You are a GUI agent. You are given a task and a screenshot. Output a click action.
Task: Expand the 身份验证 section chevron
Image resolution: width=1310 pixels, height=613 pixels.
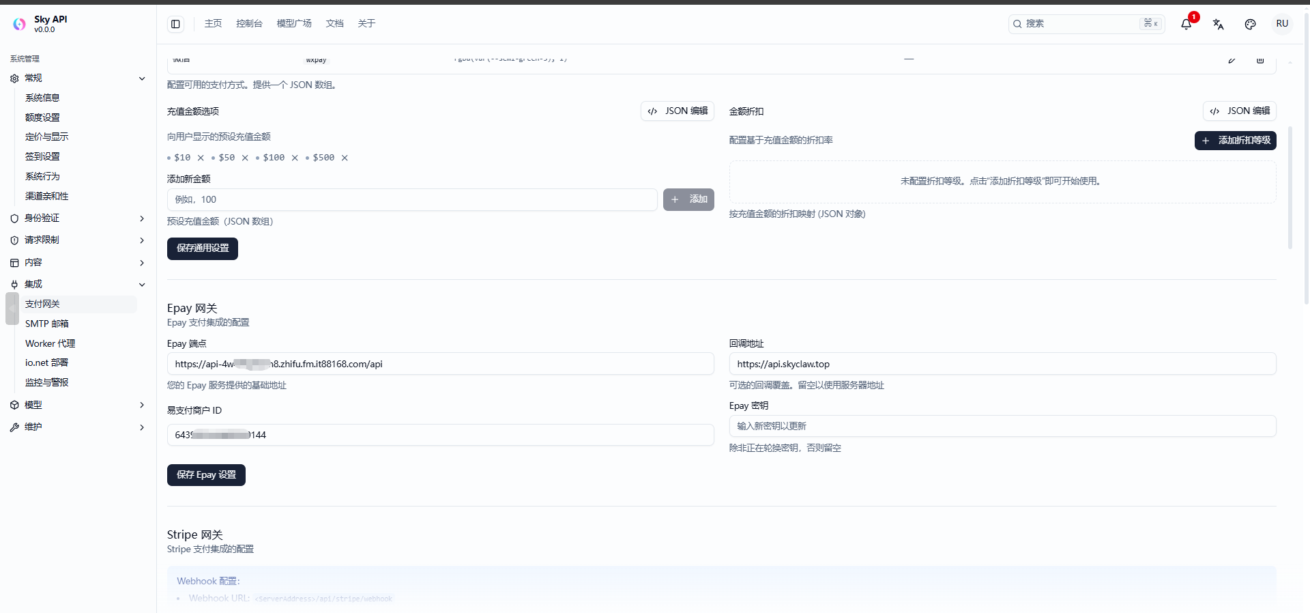click(x=142, y=218)
